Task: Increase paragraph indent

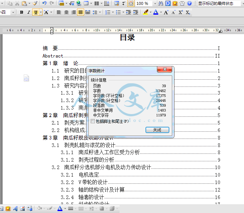Action: pos(136,12)
